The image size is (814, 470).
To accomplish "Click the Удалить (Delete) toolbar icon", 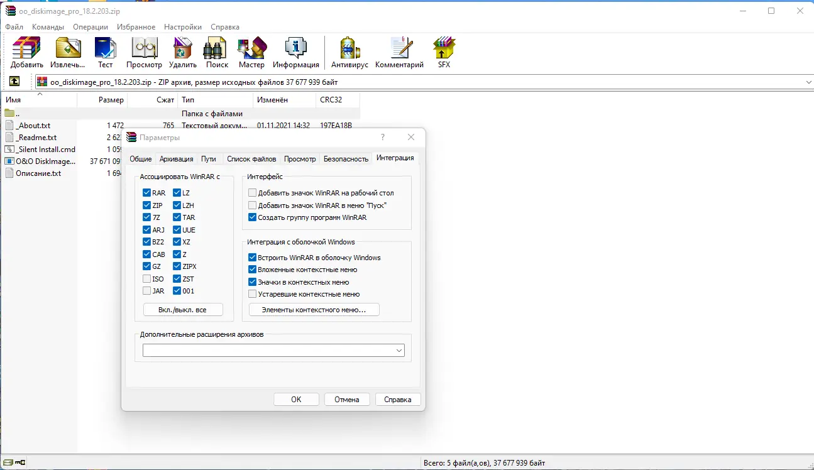I will (x=183, y=48).
